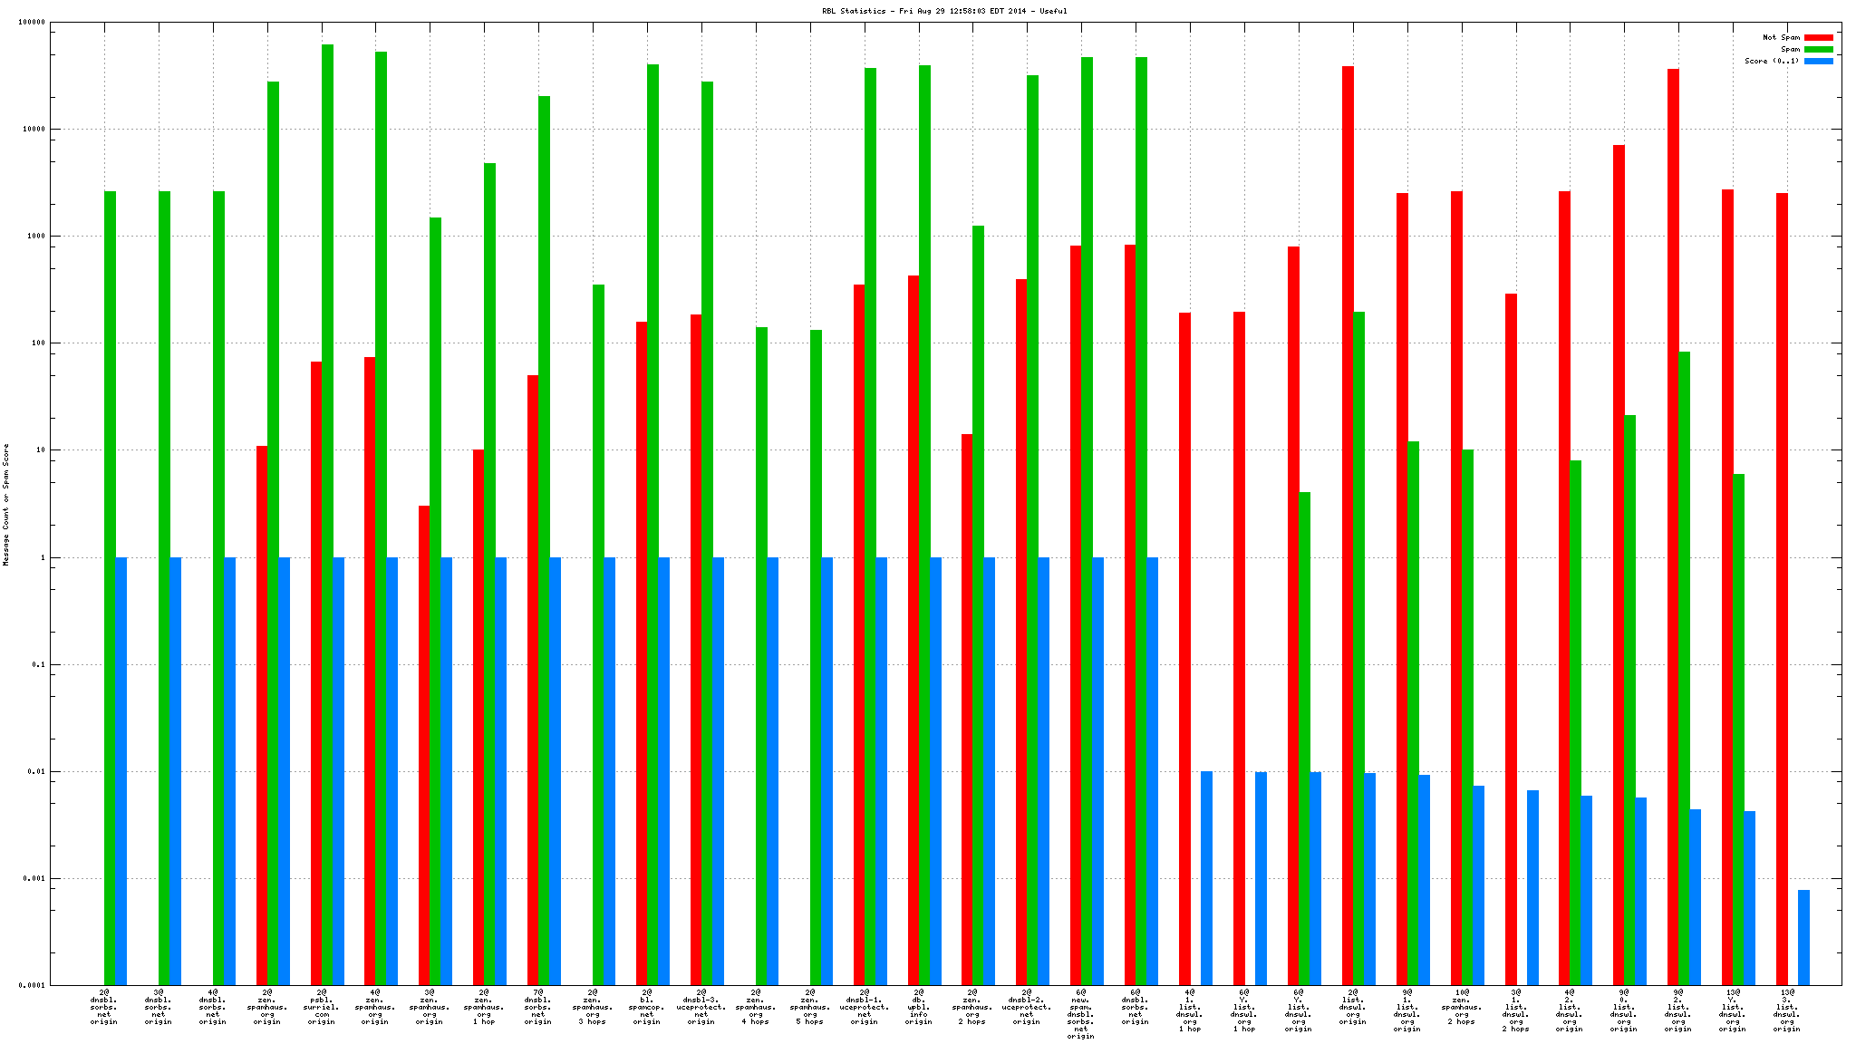
Task: Select the bl.spamcop.net origin axis label
Action: (647, 1007)
